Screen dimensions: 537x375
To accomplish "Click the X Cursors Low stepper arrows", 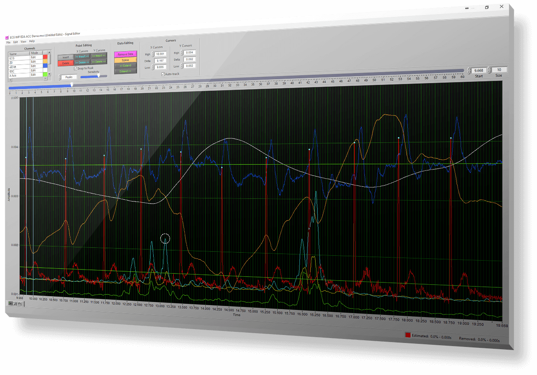I will click(152, 67).
